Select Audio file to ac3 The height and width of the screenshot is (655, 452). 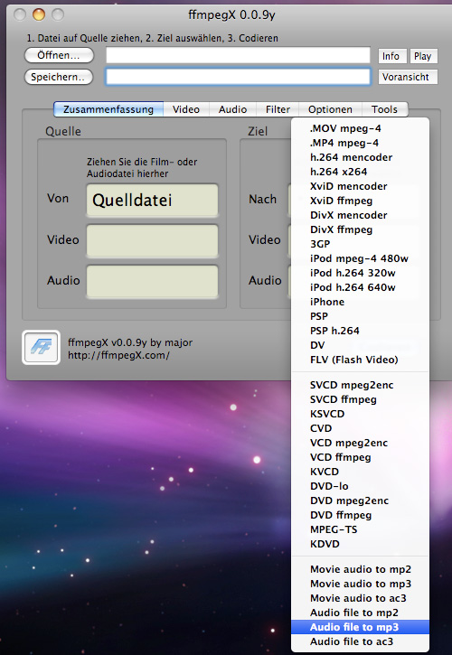pyautogui.click(x=360, y=641)
